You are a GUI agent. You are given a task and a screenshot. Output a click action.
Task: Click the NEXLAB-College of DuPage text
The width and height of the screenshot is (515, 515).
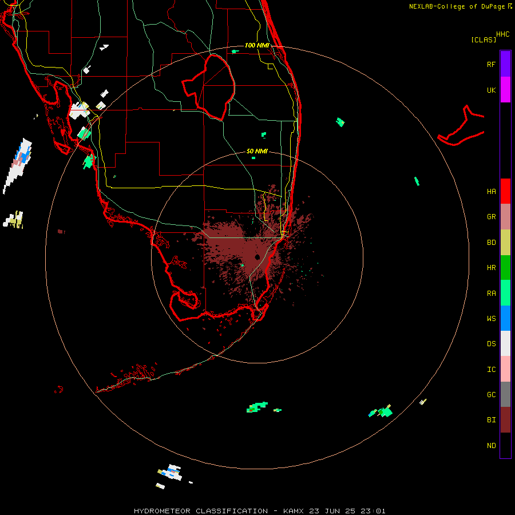(457, 6)
